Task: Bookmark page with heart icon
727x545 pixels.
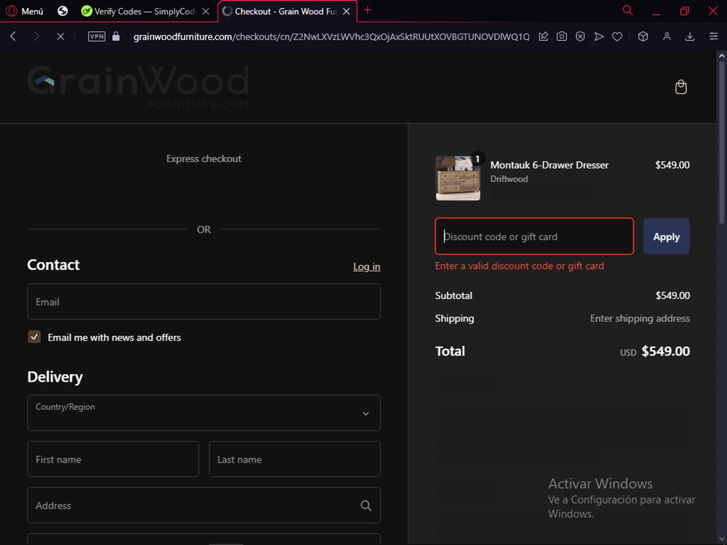Action: [617, 36]
